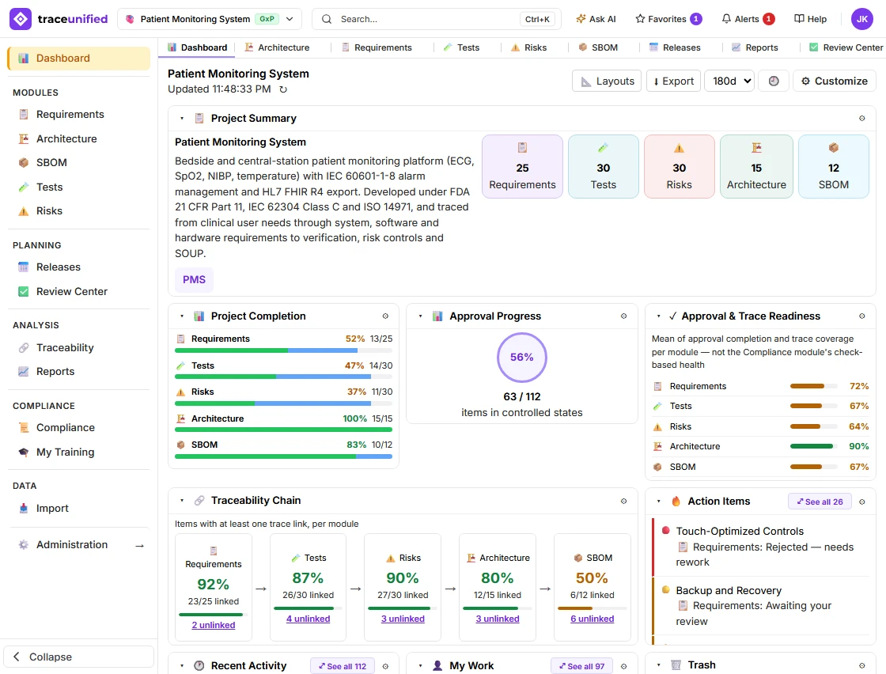Collapse Project Summary widget

pyautogui.click(x=182, y=119)
